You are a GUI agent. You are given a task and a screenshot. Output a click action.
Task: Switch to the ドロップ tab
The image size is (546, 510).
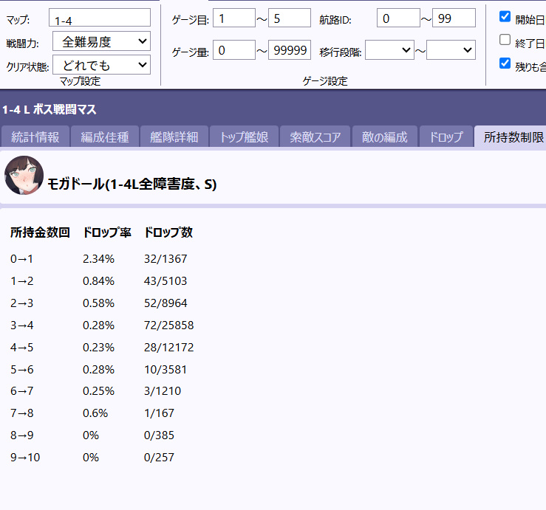pyautogui.click(x=446, y=137)
